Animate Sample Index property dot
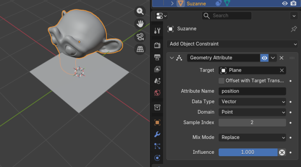This screenshot has height=167, width=301. [x=290, y=123]
